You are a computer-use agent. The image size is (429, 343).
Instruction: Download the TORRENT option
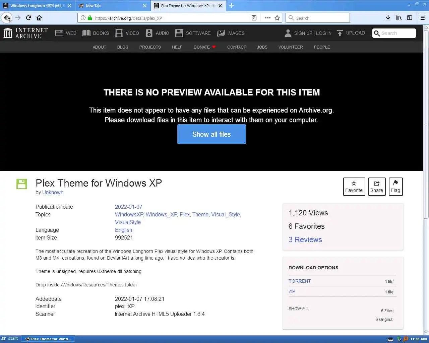(x=300, y=281)
